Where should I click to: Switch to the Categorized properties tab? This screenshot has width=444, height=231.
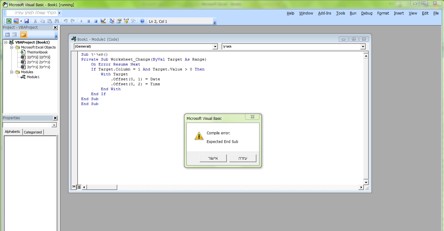[x=33, y=132]
